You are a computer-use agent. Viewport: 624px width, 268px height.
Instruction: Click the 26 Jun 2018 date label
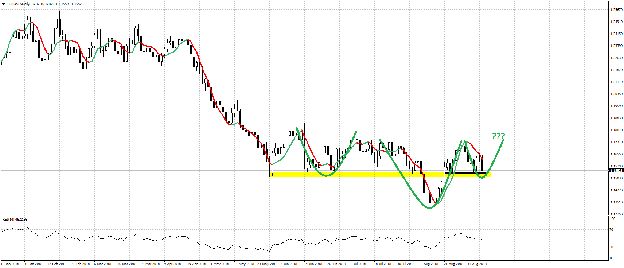[x=336, y=264]
